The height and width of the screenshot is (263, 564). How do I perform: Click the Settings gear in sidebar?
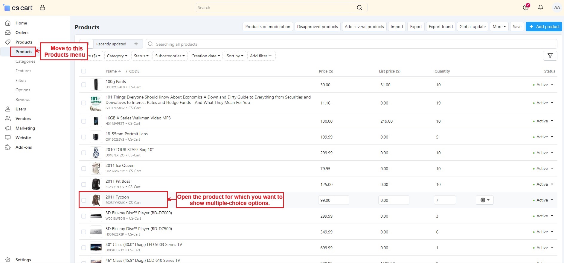[x=8, y=260]
